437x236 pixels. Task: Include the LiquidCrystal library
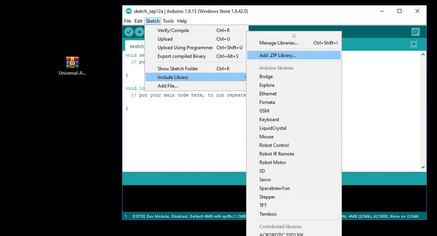click(x=294, y=128)
